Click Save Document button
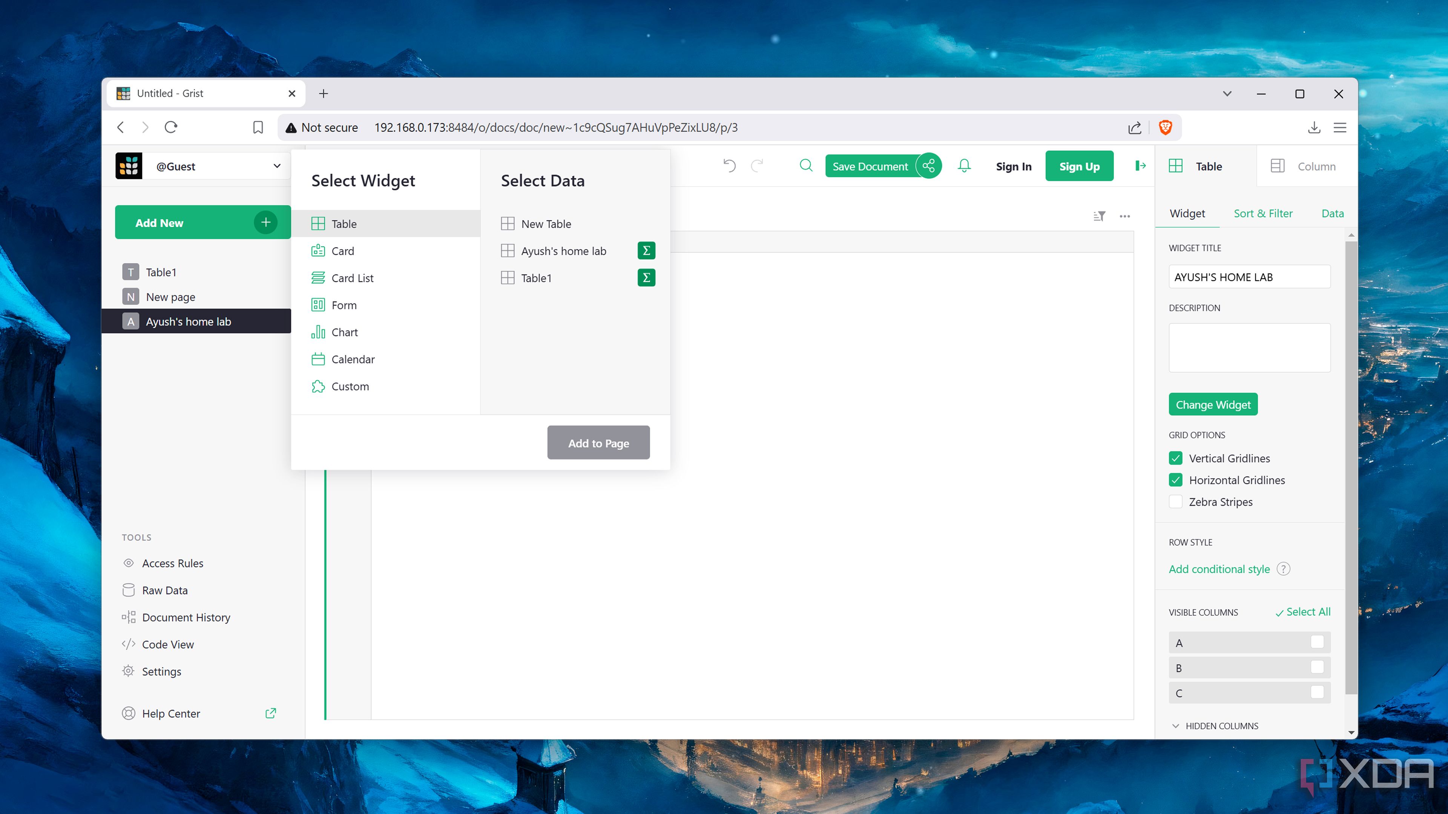Screen dimensions: 1448x814 [x=870, y=166]
